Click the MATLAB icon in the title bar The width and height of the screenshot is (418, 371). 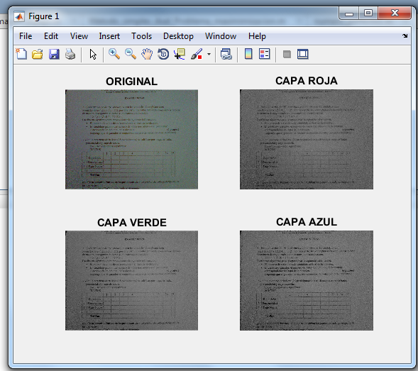coord(19,16)
